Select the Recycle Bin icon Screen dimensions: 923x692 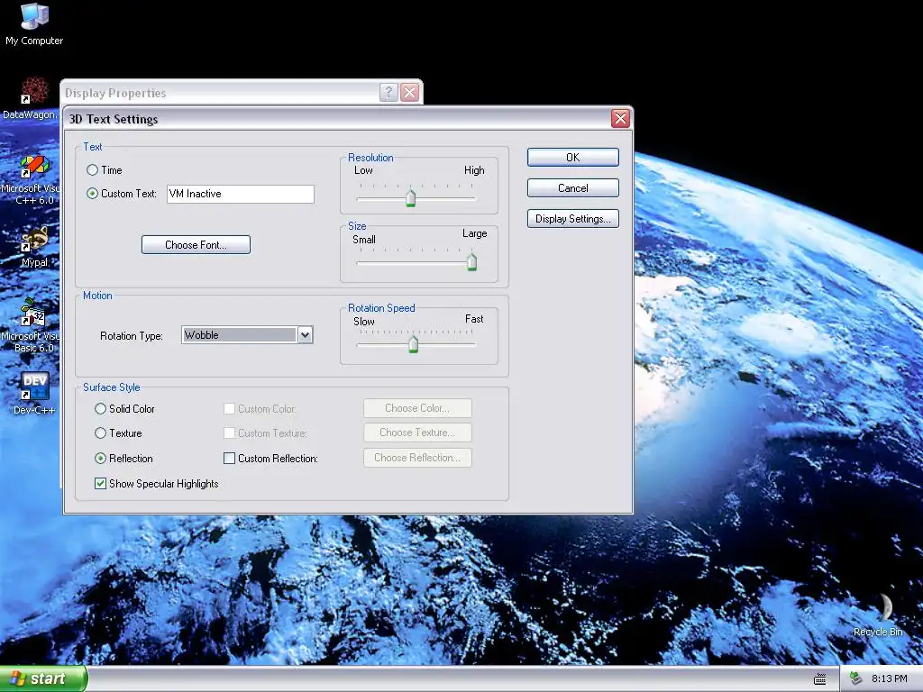point(878,615)
